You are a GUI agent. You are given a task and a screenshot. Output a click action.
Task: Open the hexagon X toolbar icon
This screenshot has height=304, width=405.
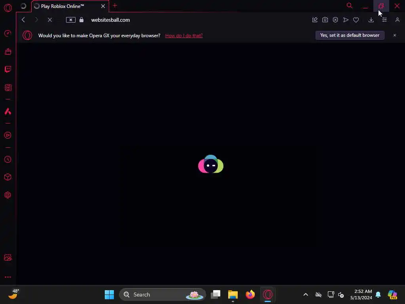point(335,20)
